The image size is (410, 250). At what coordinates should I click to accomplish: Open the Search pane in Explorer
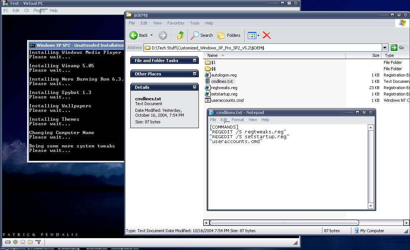coord(201,35)
